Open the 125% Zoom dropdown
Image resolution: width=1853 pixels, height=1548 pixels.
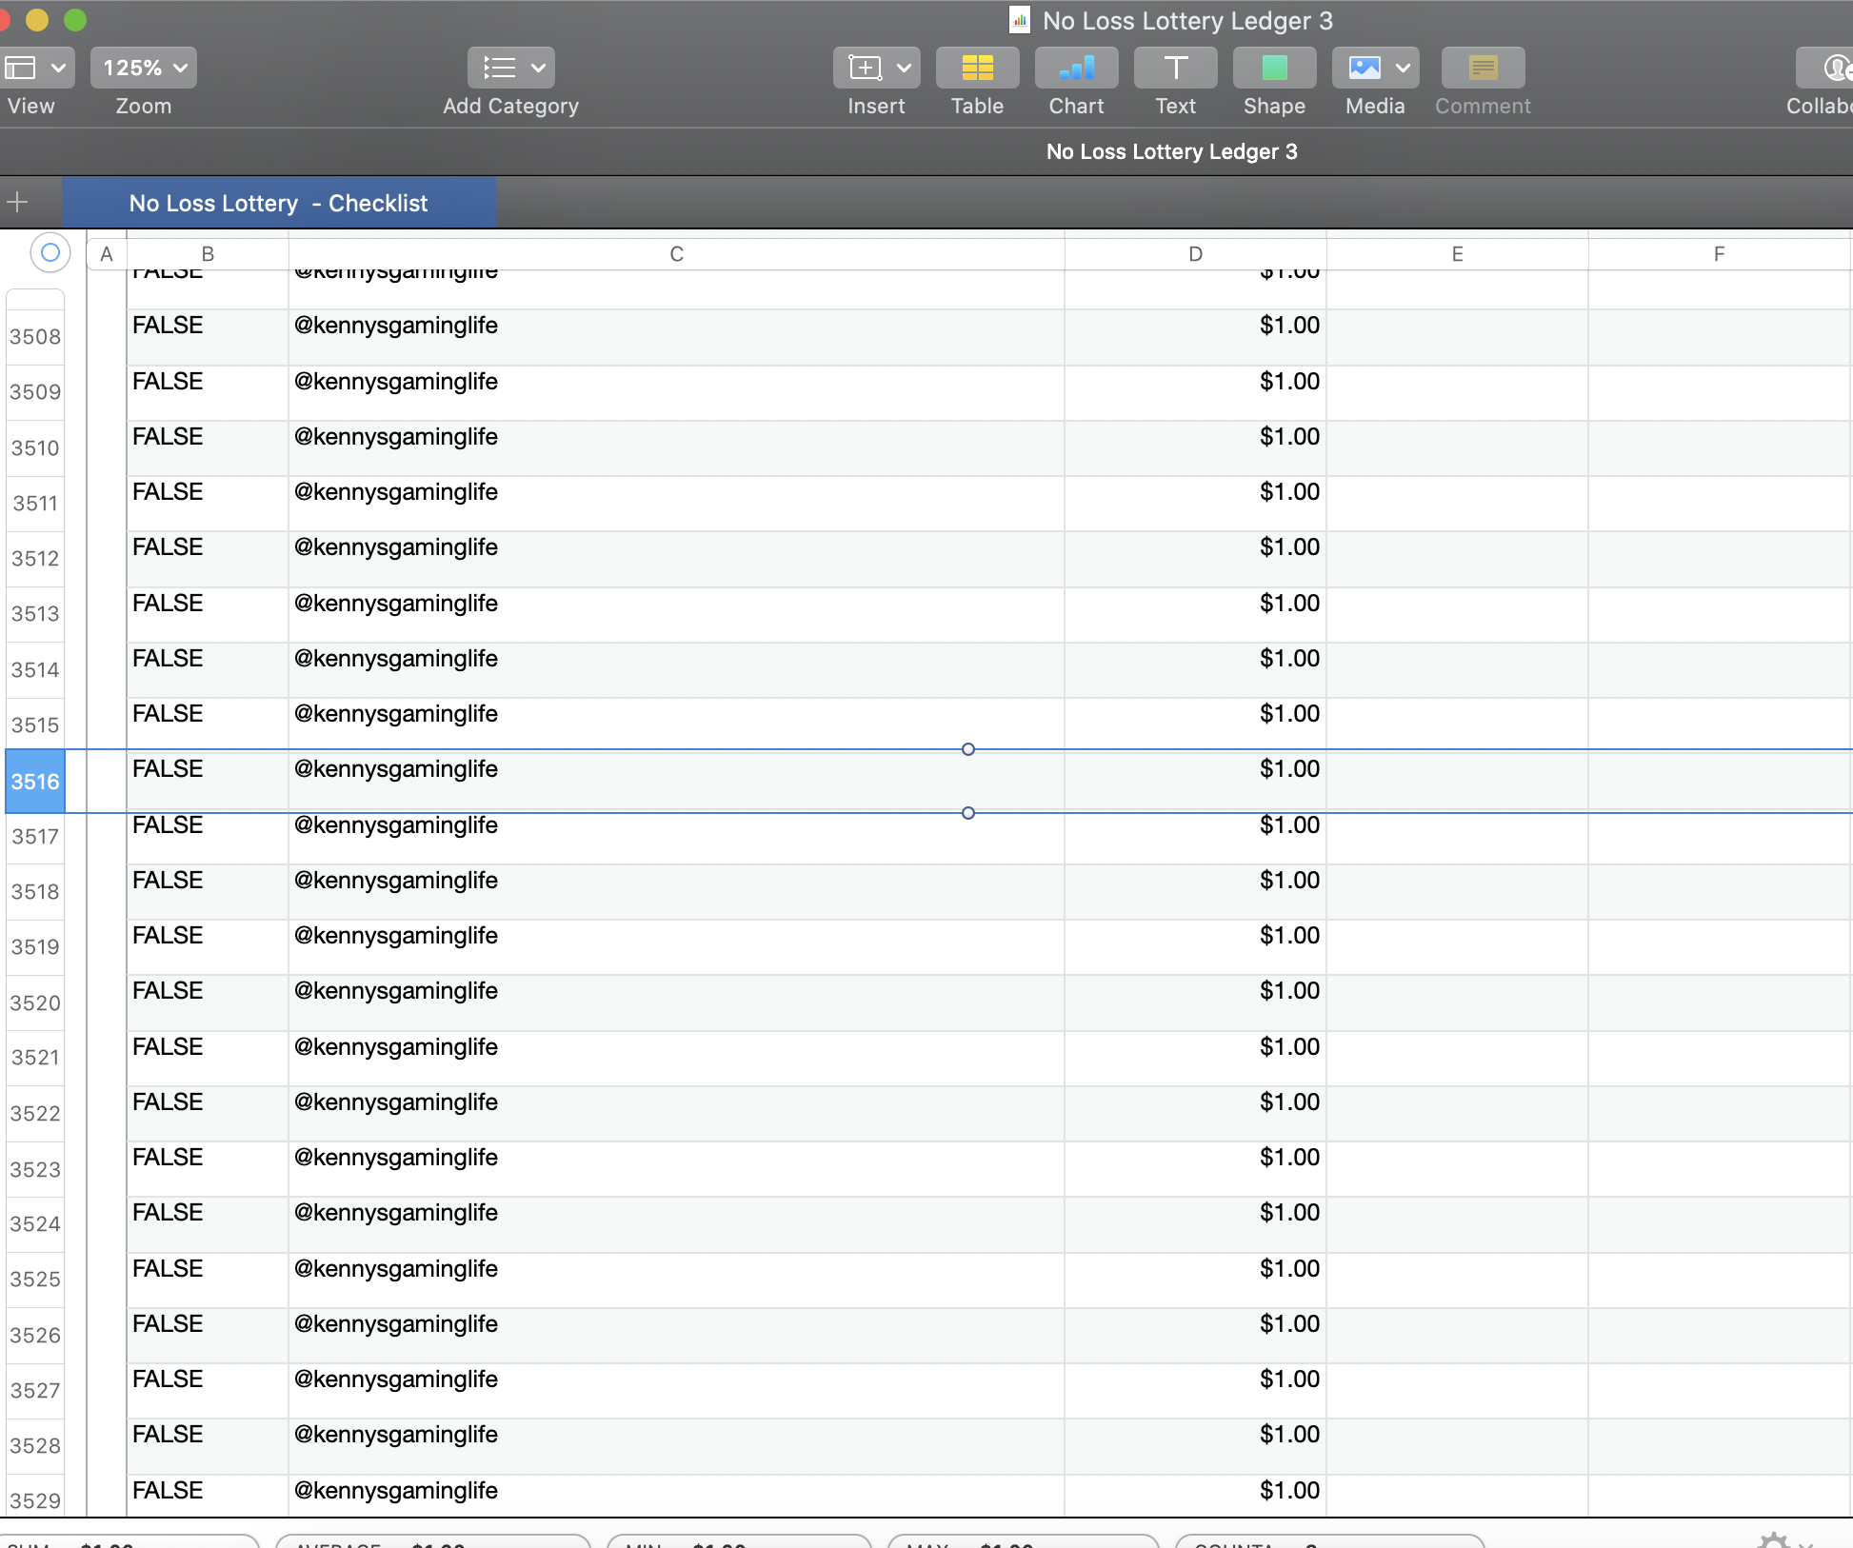pyautogui.click(x=144, y=68)
